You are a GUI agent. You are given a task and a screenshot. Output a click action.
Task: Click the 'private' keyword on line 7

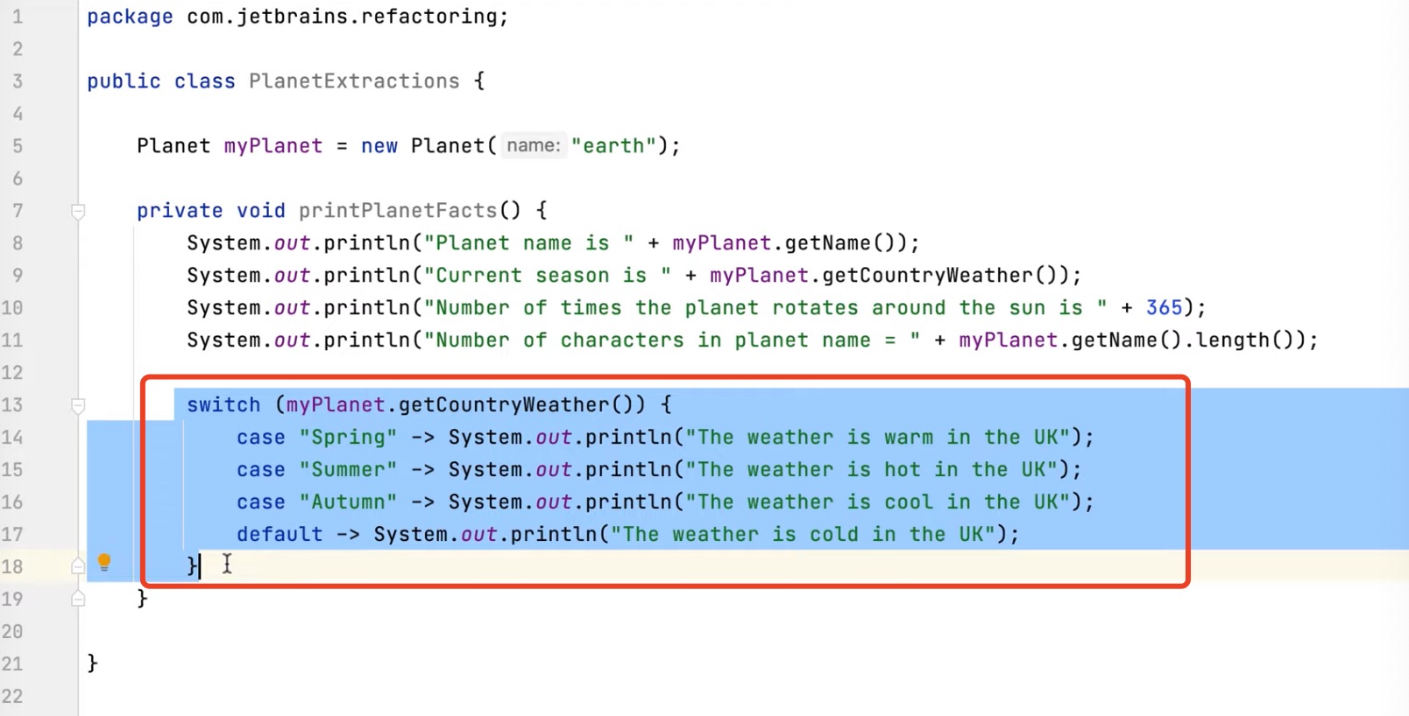point(180,211)
